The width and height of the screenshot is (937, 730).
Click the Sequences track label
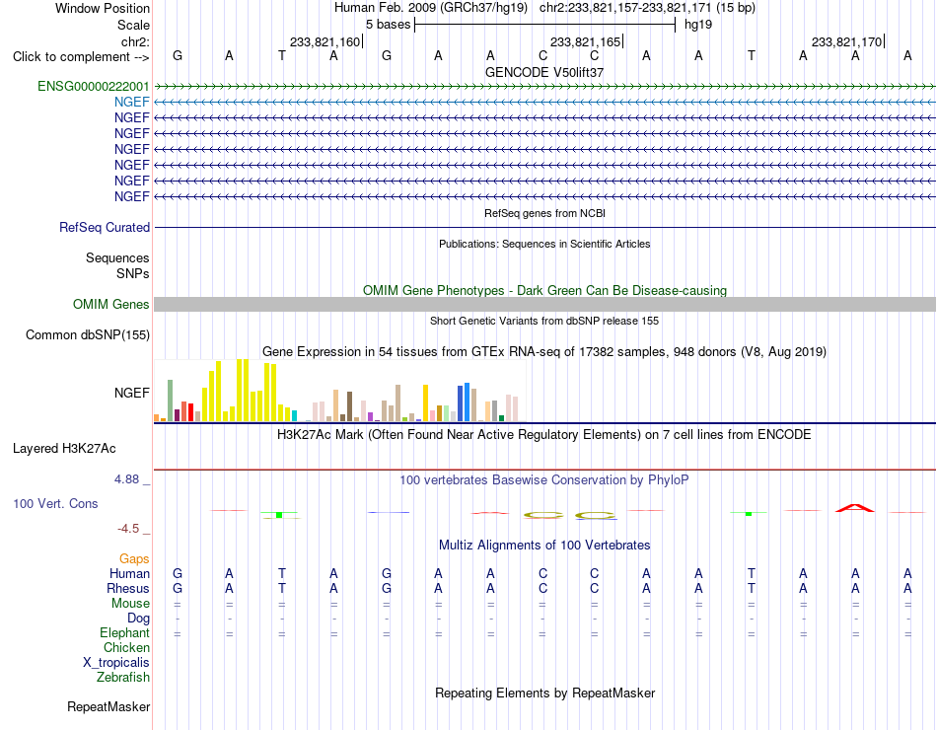pyautogui.click(x=117, y=257)
